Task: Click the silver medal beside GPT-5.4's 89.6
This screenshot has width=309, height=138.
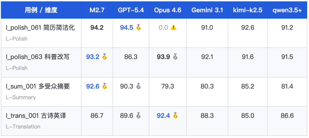Action: 138,116
